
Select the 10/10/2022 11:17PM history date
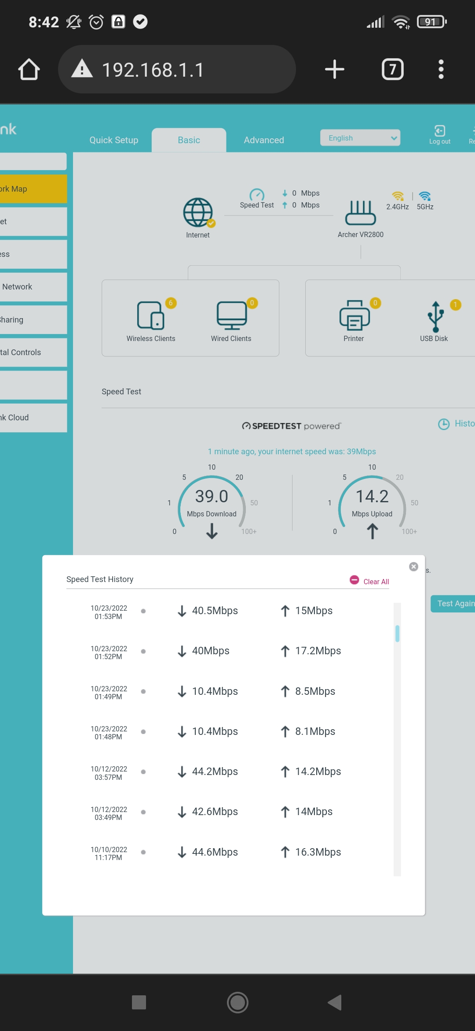tap(109, 853)
